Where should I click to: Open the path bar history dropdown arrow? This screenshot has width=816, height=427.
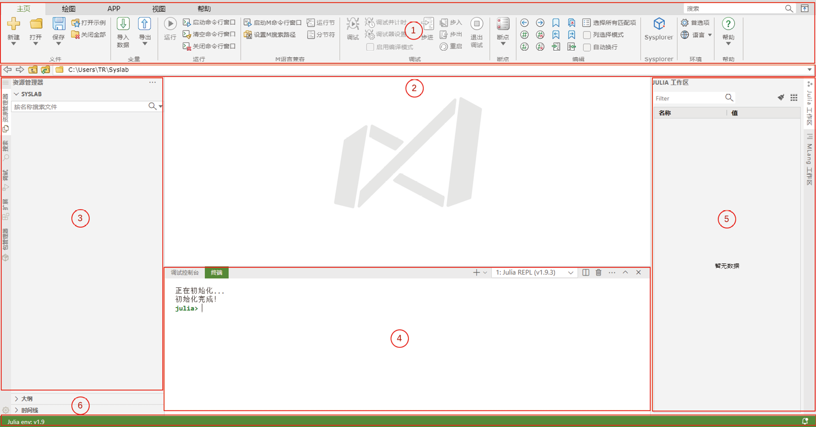click(x=809, y=70)
